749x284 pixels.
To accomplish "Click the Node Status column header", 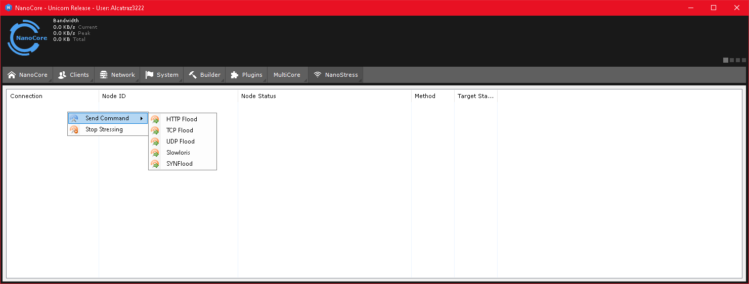I will click(x=258, y=96).
